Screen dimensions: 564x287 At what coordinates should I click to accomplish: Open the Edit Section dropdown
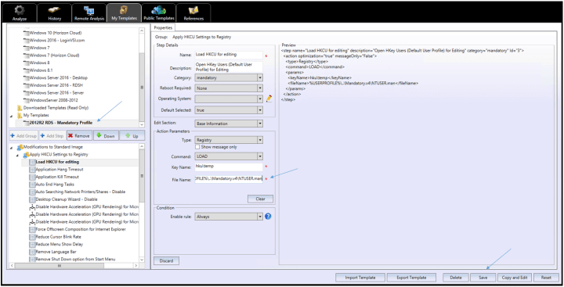[x=229, y=124]
